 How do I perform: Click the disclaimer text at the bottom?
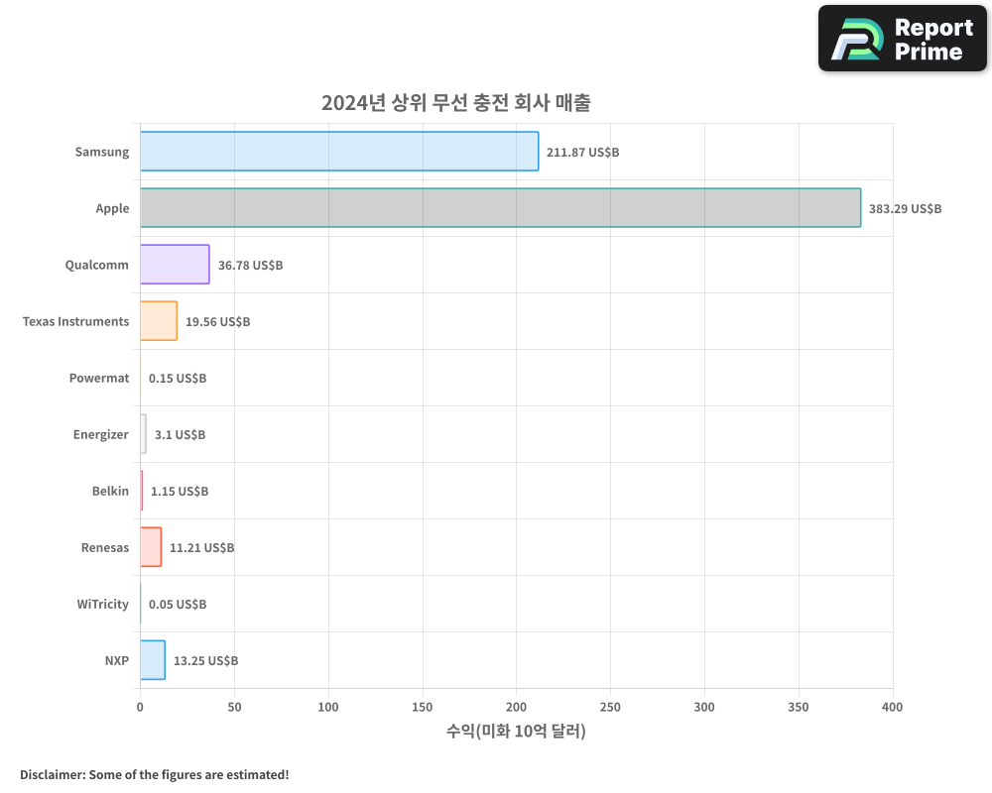coord(154,775)
